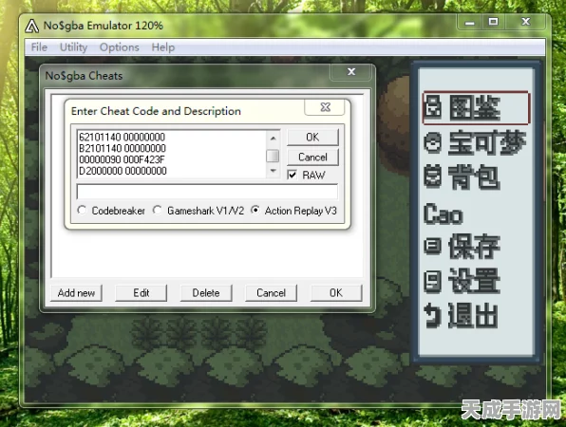Click the Edit button in Cheats window

(x=141, y=293)
